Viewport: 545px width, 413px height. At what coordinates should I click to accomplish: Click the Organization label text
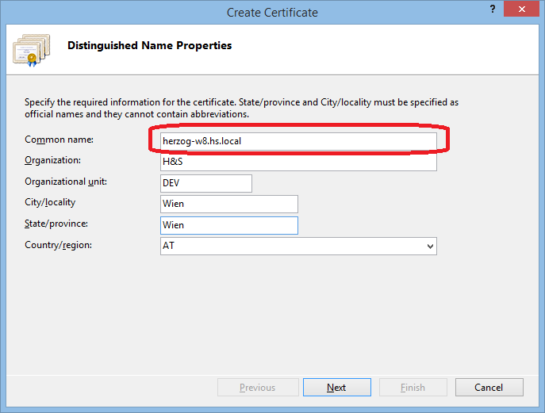(53, 160)
